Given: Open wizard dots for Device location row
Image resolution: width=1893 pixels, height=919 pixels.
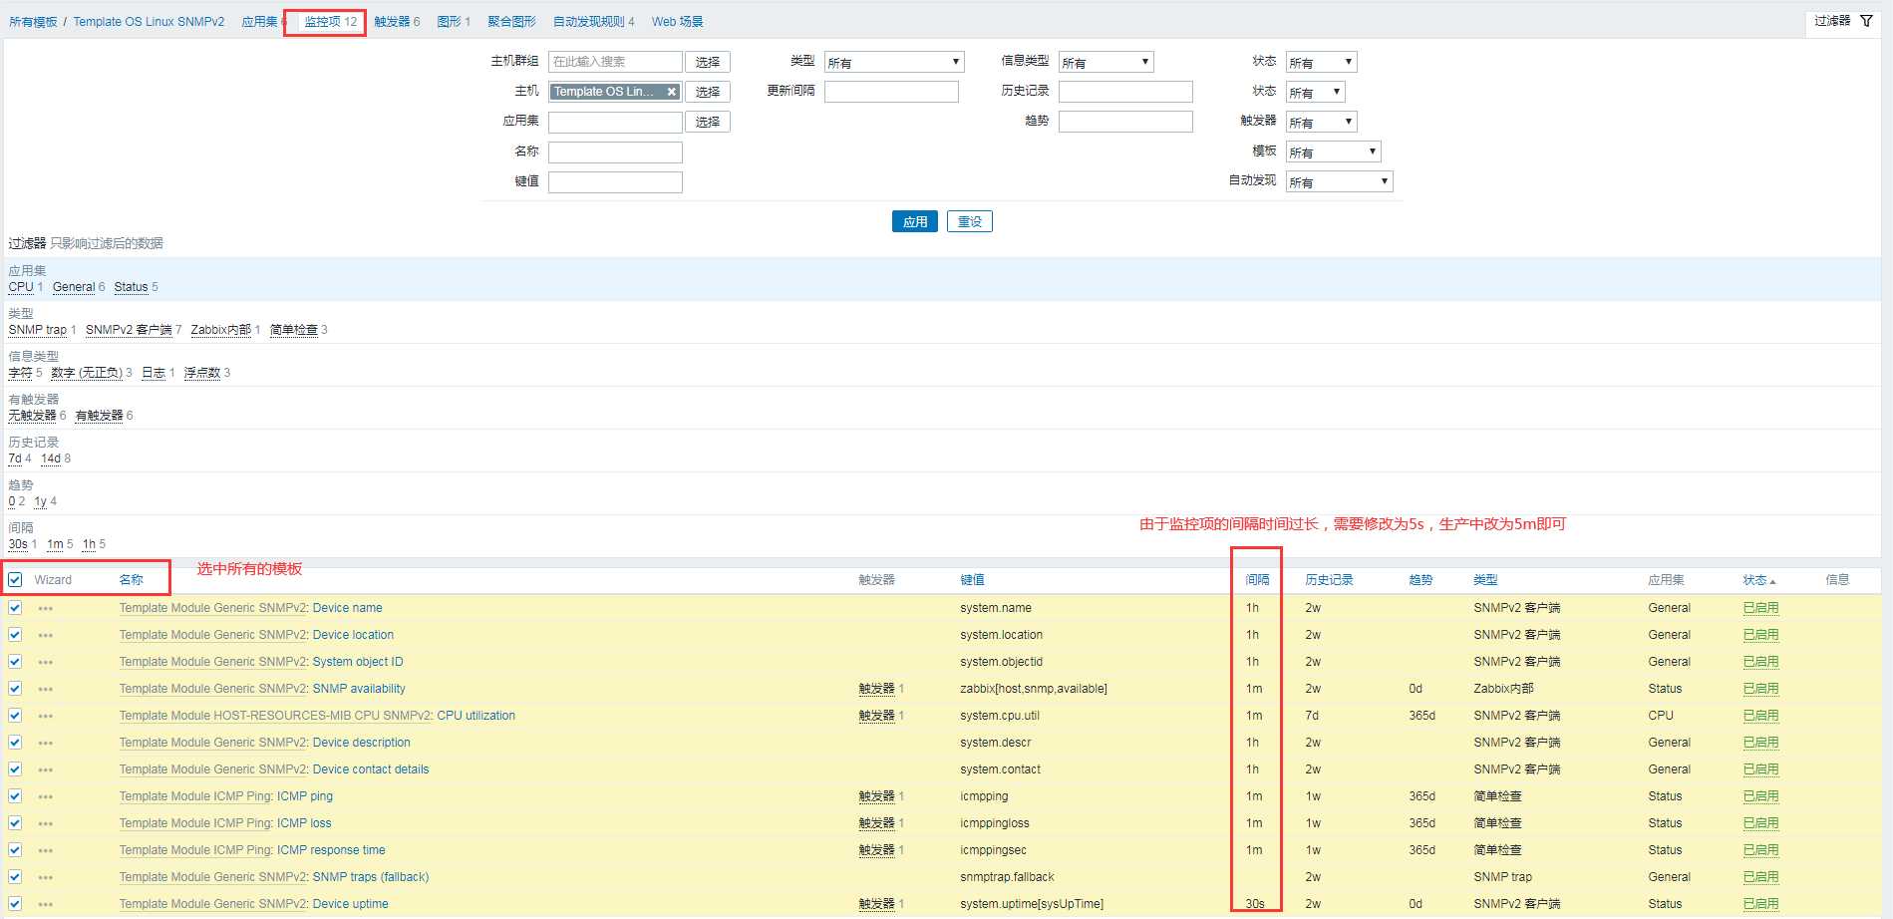Looking at the screenshot, I should [46, 635].
